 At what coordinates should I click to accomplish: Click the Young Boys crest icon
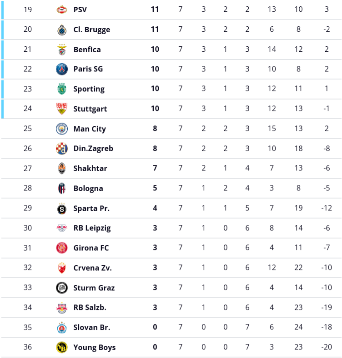tap(61, 348)
